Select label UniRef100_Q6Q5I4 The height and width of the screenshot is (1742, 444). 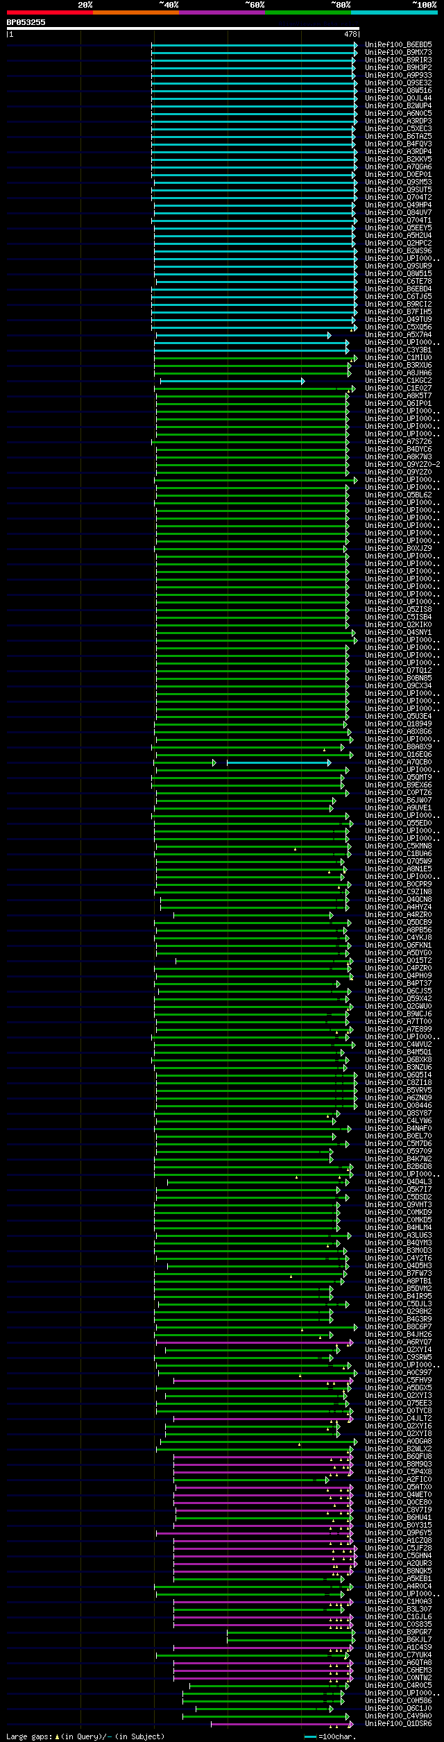click(398, 1075)
